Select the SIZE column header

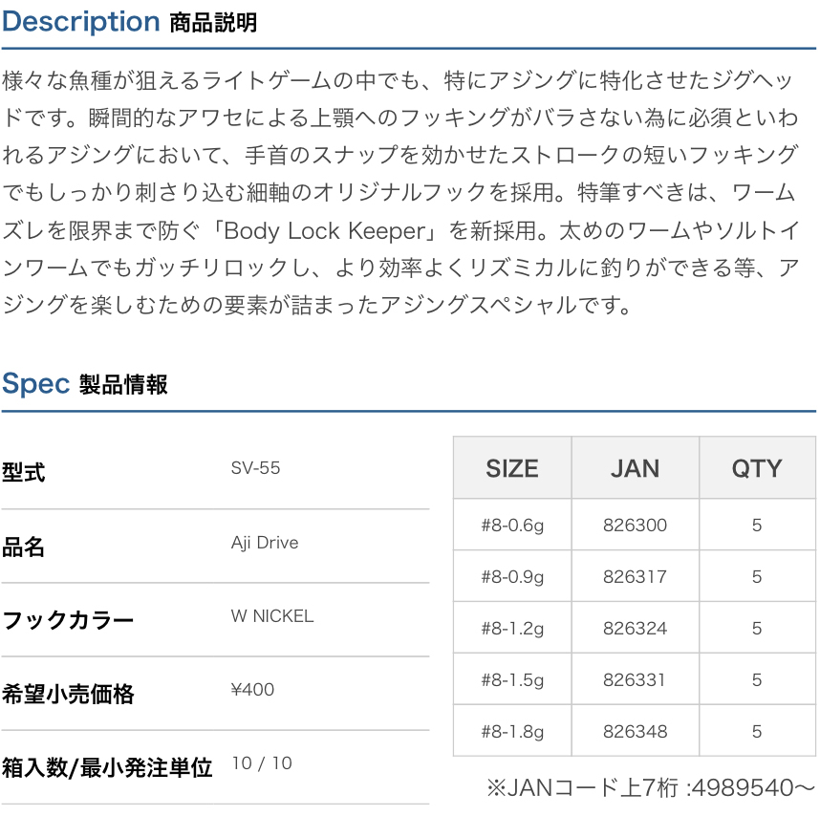tap(512, 468)
